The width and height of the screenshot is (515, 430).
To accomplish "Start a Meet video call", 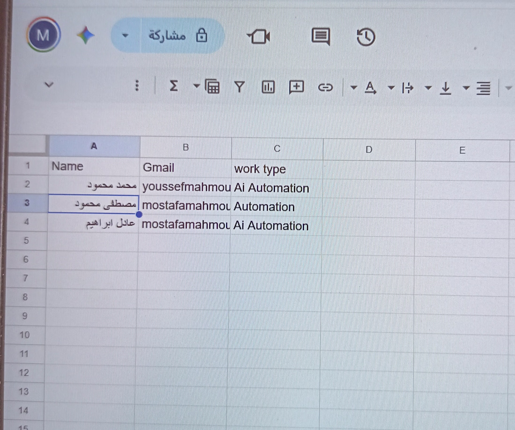I will pos(258,36).
